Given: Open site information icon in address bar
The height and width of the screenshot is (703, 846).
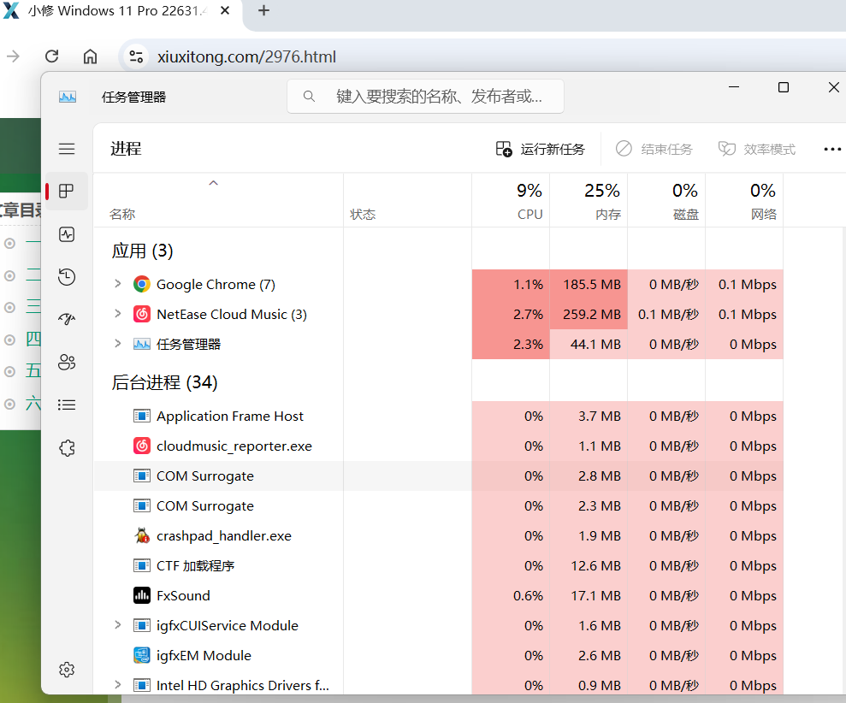Looking at the screenshot, I should [136, 56].
